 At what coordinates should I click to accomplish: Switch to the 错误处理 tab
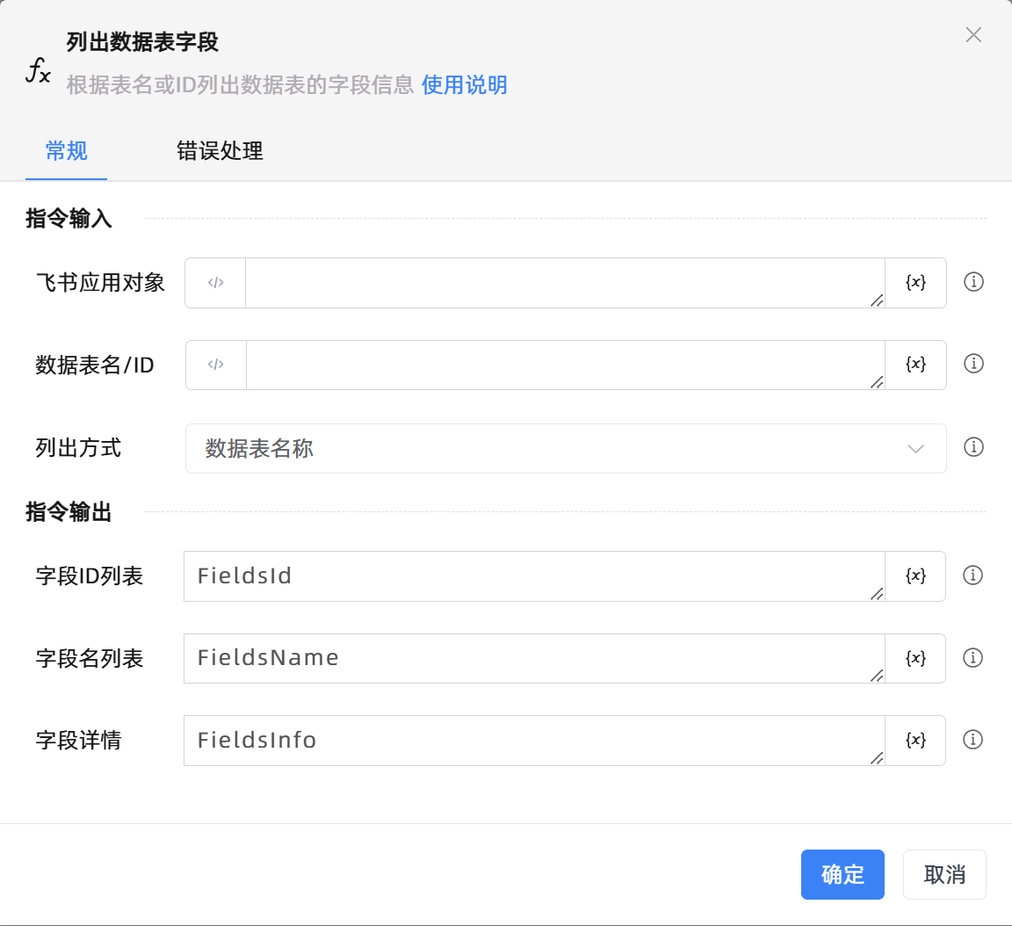[220, 151]
